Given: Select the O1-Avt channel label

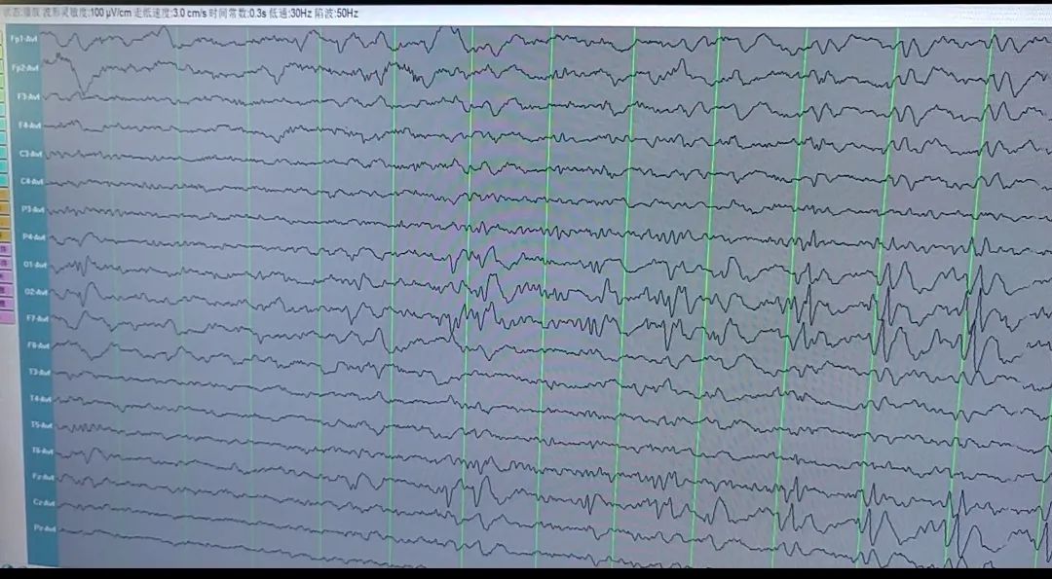Looking at the screenshot, I should point(35,265).
